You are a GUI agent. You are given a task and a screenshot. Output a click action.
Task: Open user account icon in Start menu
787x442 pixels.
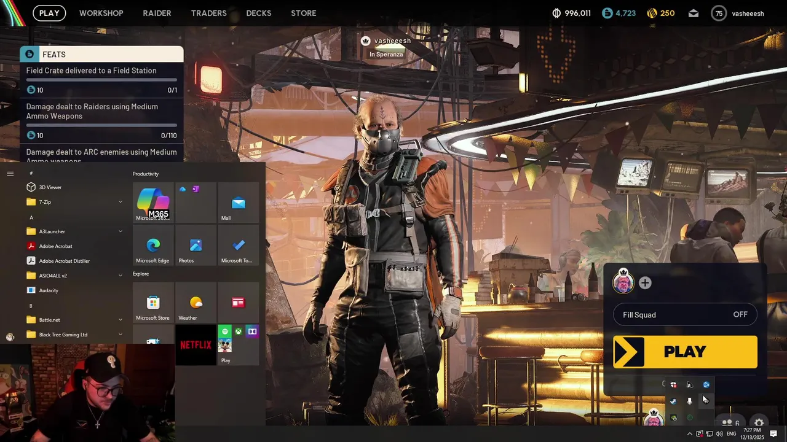(x=10, y=337)
